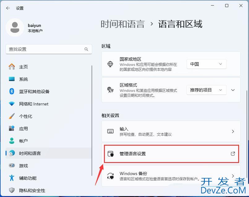Click the globe icon for country or region
Image resolution: width=249 pixels, height=197 pixels.
click(x=110, y=64)
